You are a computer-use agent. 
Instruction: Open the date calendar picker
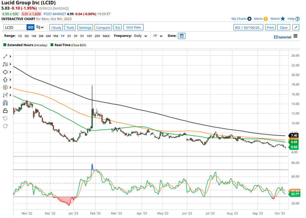tap(182, 36)
